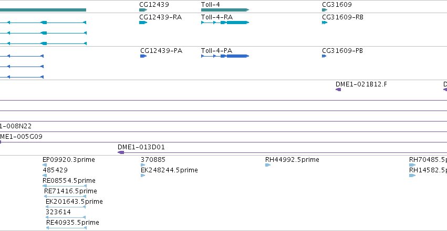The width and height of the screenshot is (447, 231).
Task: Select the Toll-4 gene bar
Action: (x=225, y=10)
